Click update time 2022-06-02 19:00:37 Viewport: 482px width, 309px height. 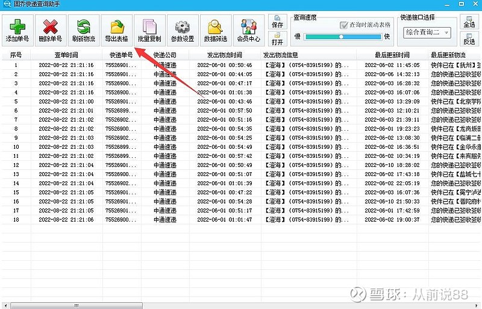click(x=392, y=220)
